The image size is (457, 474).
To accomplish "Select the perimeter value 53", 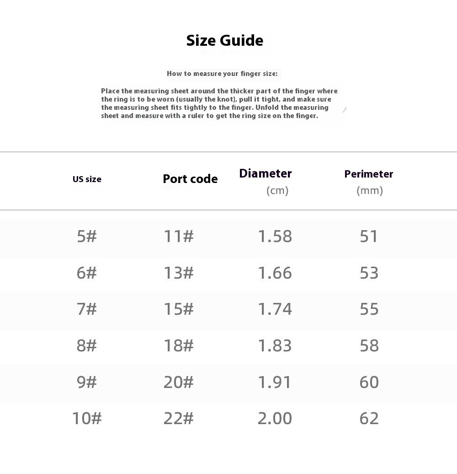I will click(x=369, y=273).
